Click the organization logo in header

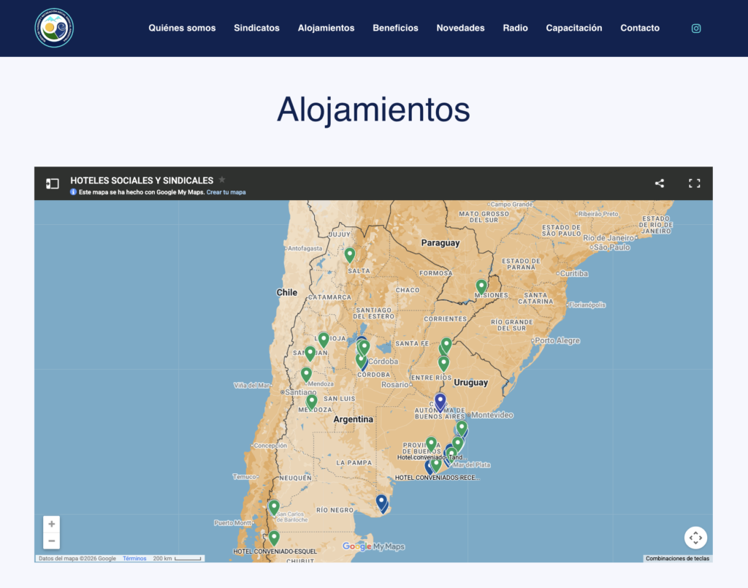pos(54,28)
